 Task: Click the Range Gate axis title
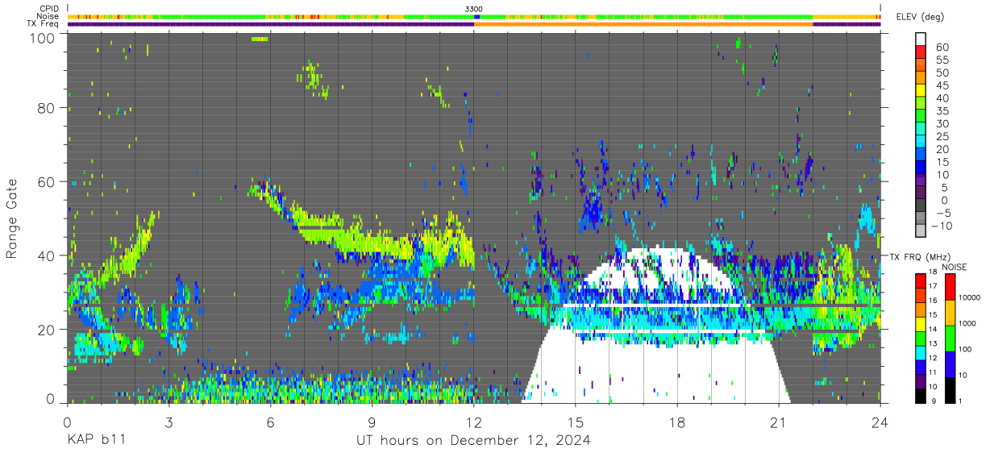pos(12,218)
